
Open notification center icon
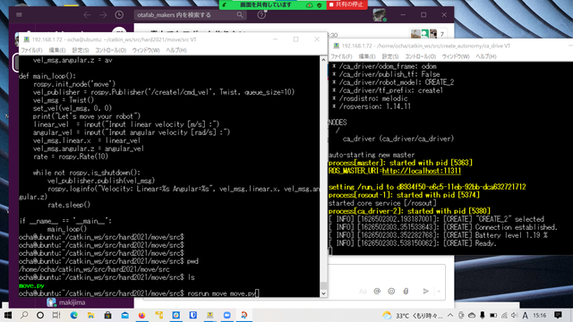558,315
